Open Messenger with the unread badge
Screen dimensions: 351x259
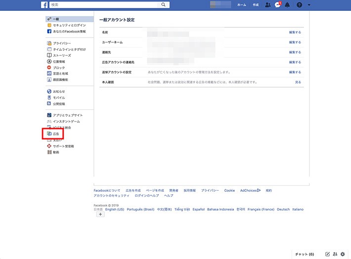(x=278, y=5)
